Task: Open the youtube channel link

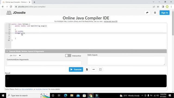Action: point(42,89)
